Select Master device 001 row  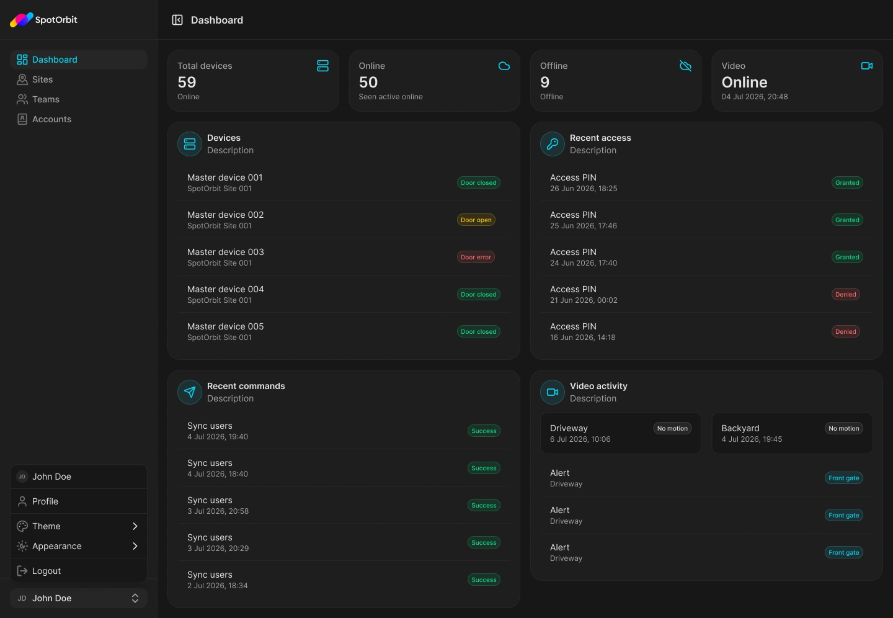[344, 182]
